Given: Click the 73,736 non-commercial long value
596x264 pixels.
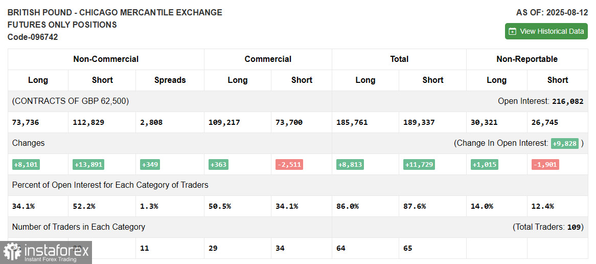Looking at the screenshot, I should (26, 123).
